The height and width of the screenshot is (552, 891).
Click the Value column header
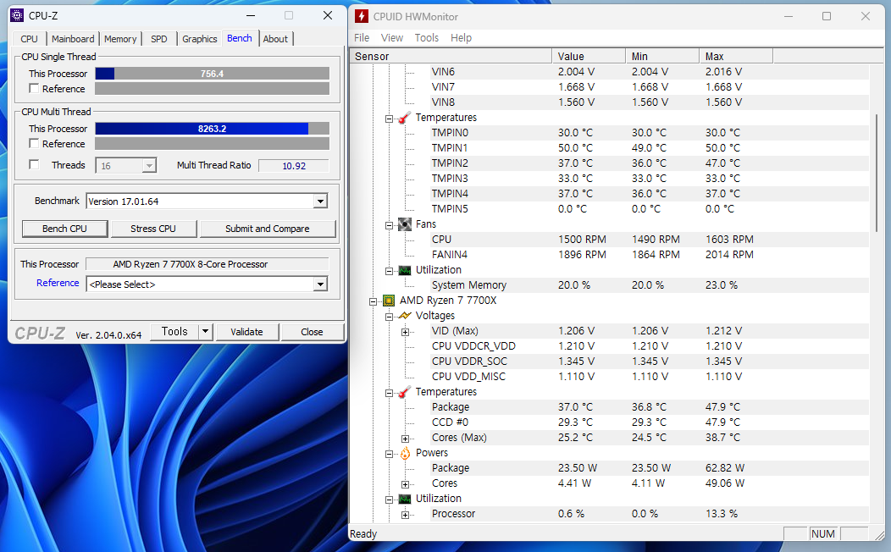tap(589, 56)
